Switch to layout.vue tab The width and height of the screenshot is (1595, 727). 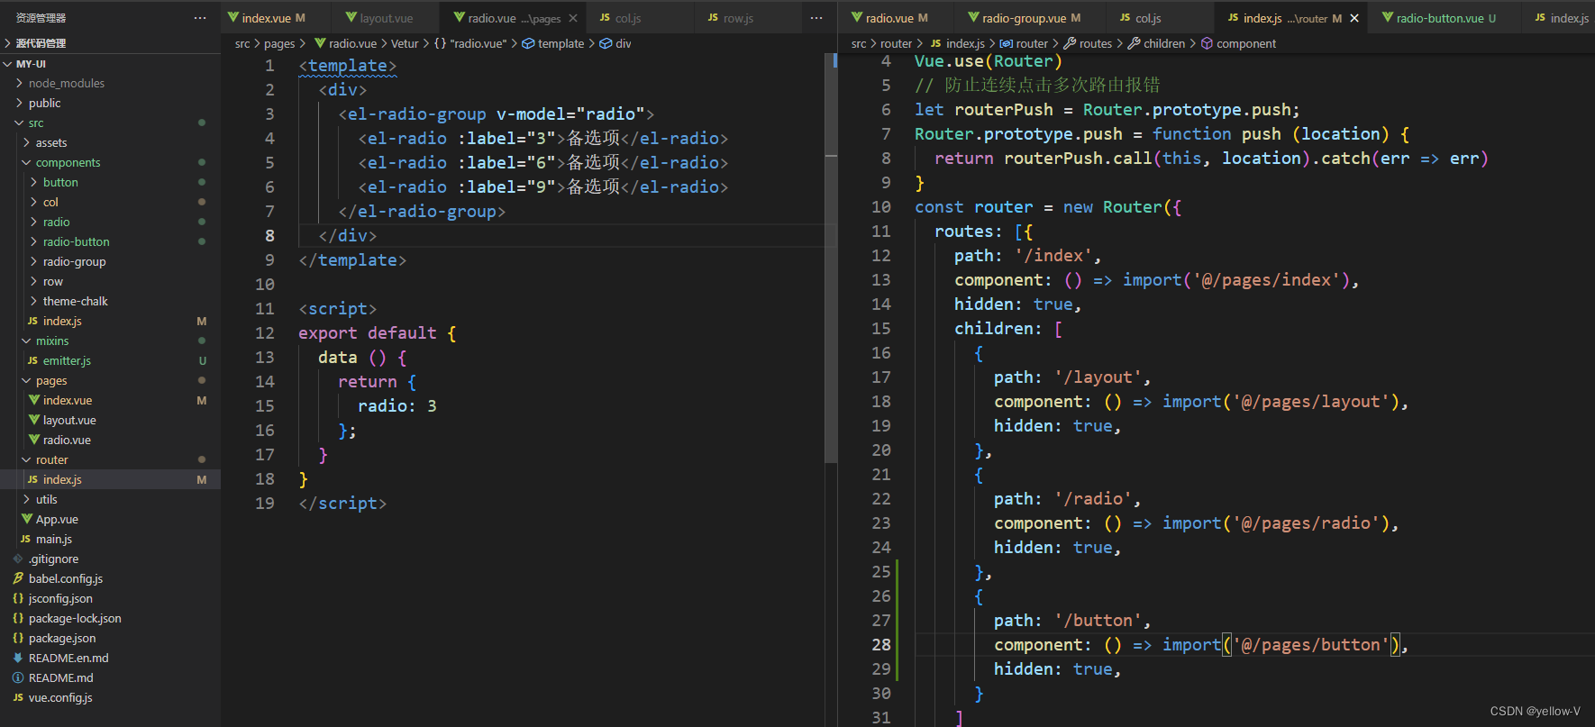387,18
